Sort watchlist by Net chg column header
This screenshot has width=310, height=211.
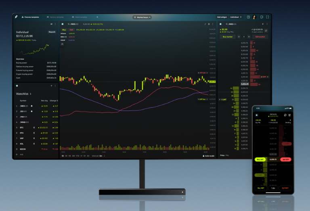pos(44,100)
